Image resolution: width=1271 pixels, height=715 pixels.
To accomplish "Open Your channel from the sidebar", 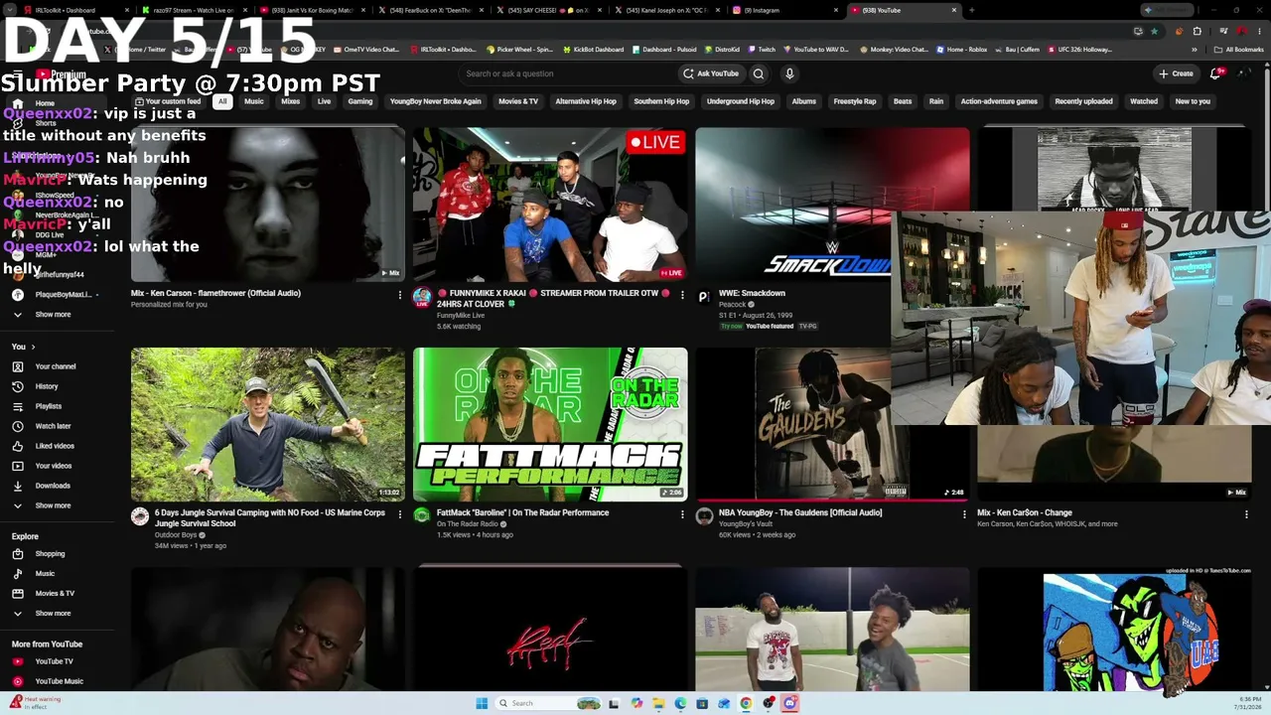I will [56, 366].
